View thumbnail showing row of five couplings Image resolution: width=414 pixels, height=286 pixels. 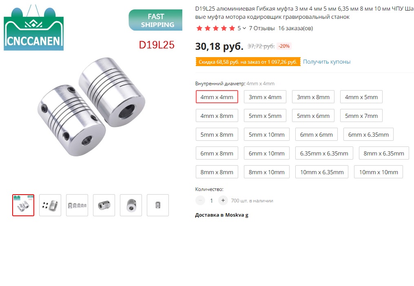[x=77, y=205]
